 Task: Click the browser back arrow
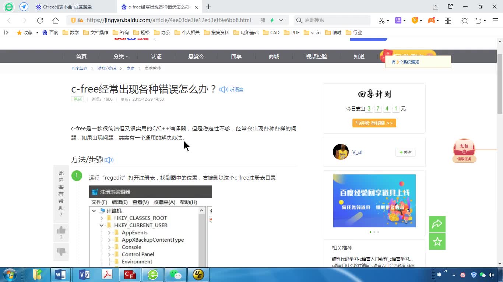(9, 21)
